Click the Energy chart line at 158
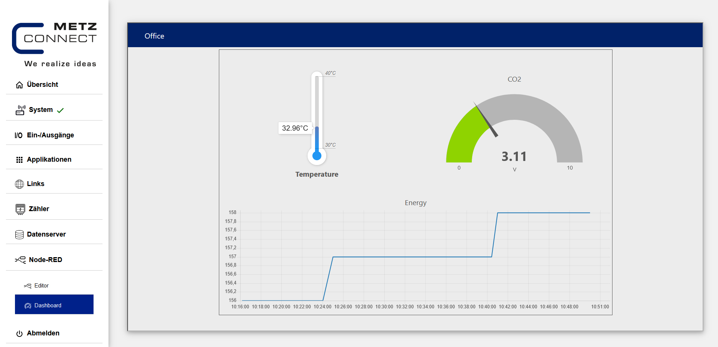The height and width of the screenshot is (347, 718). pyautogui.click(x=544, y=213)
